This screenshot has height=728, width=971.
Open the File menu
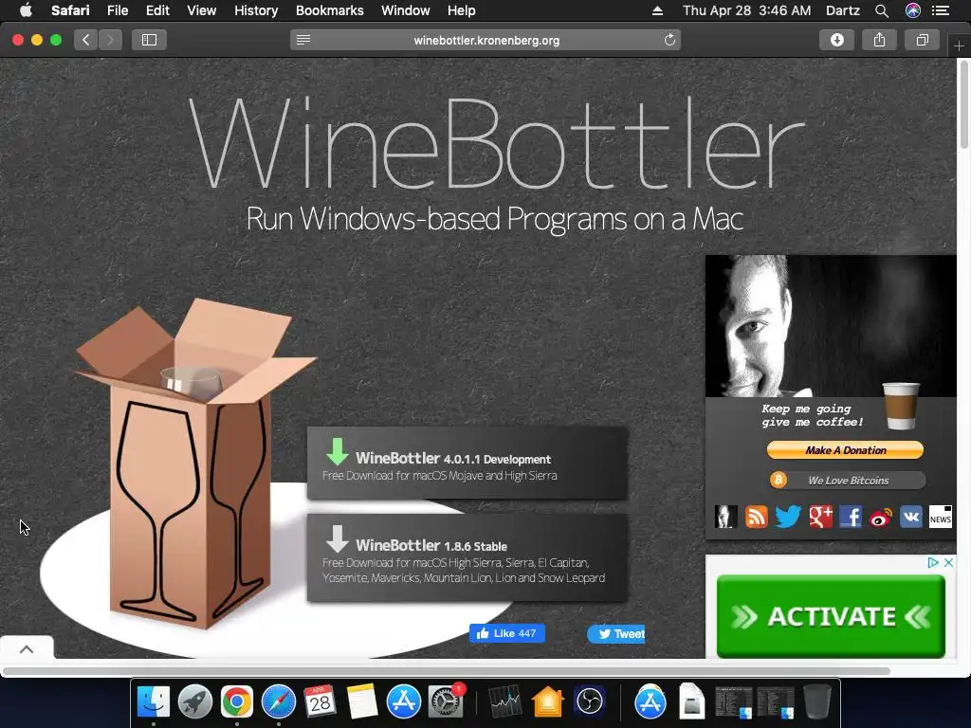pos(117,10)
